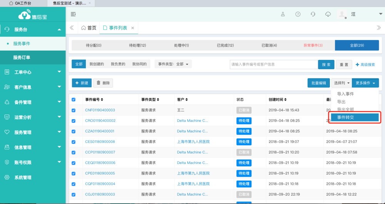Viewport: 385px width, 204px height.
Task: Toggle the 更多操作 dropdown
Action: tap(365, 83)
